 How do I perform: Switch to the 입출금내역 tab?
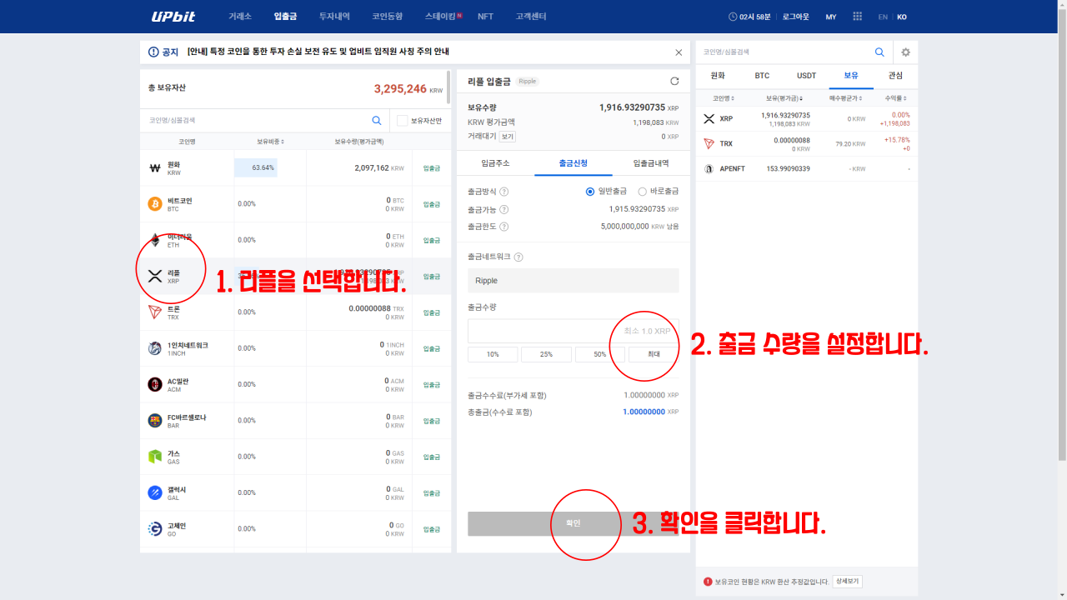(651, 163)
